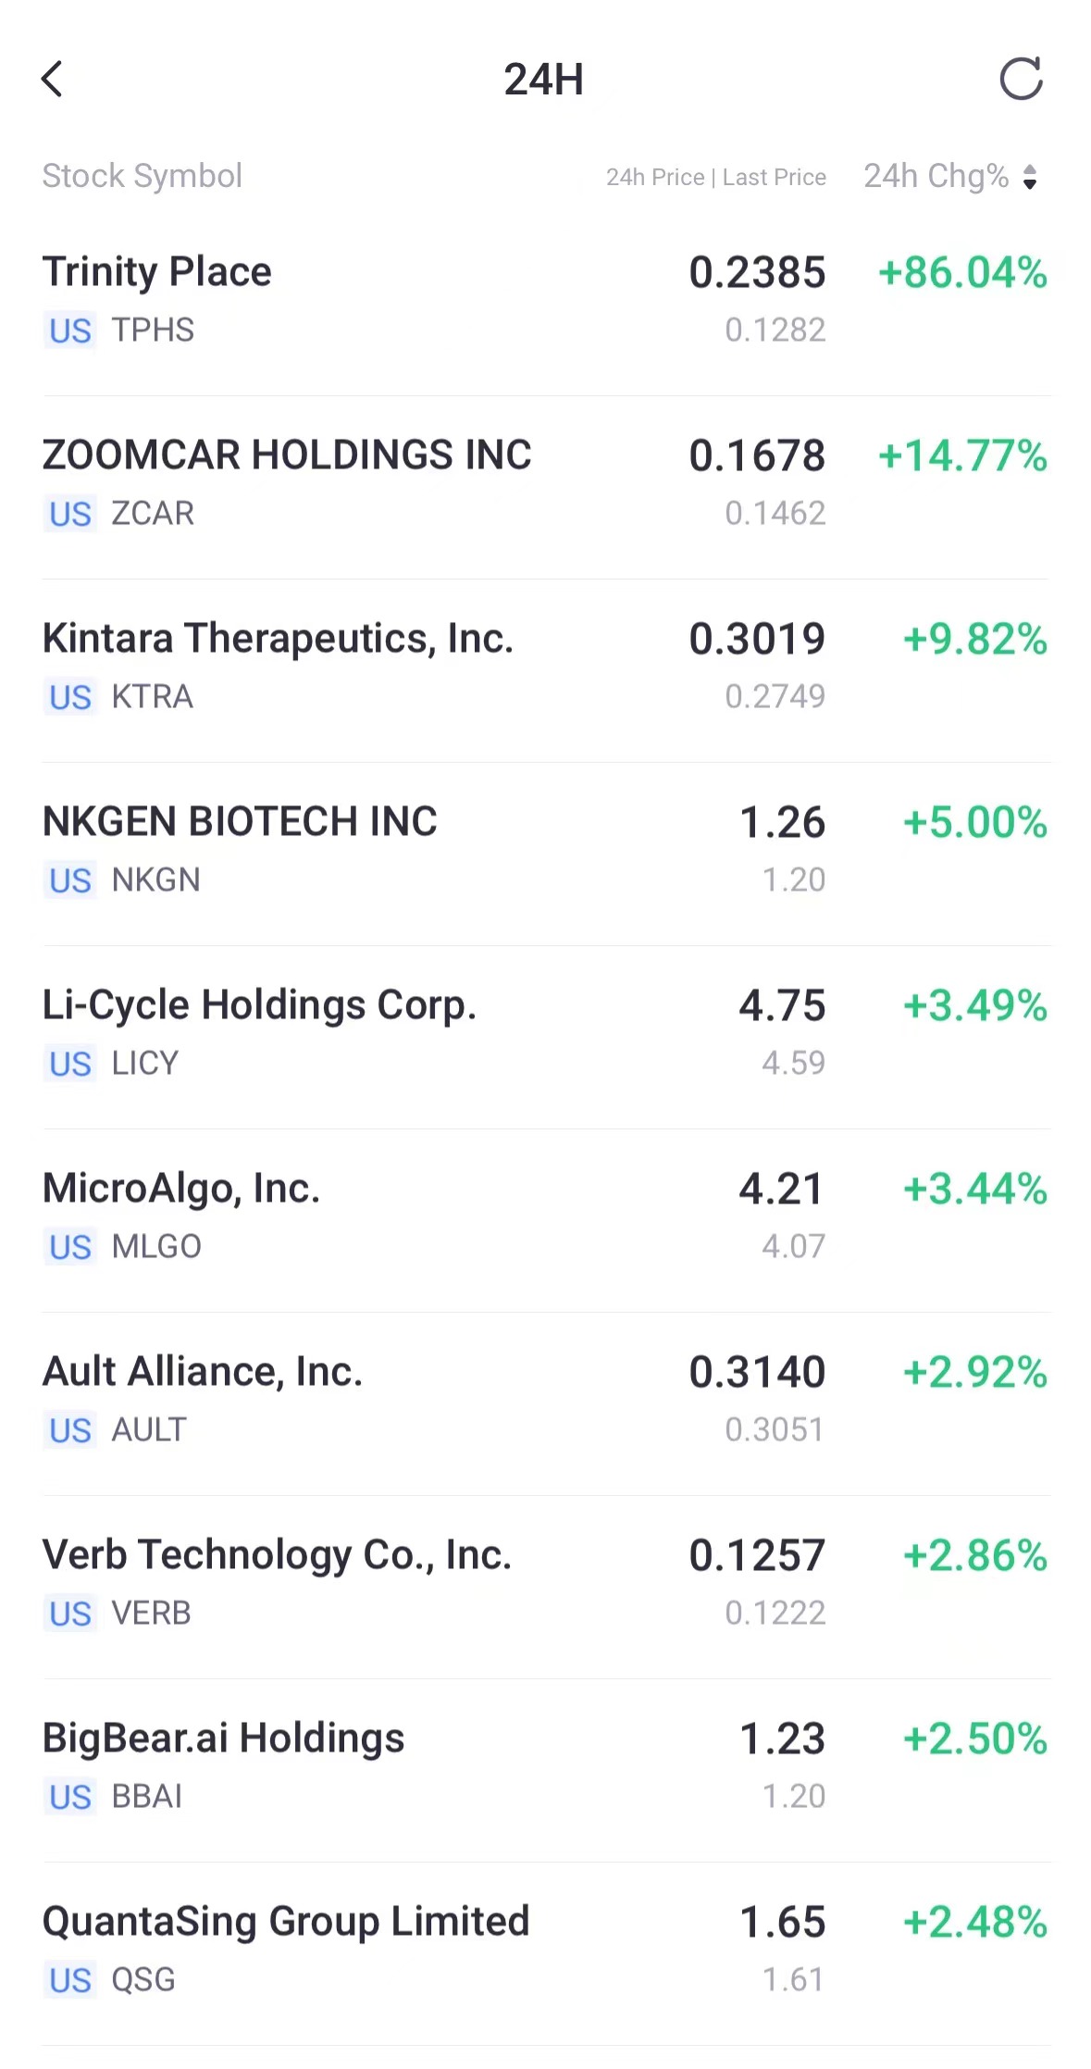Open Kintara Therapeutics, Inc. stock

(278, 639)
